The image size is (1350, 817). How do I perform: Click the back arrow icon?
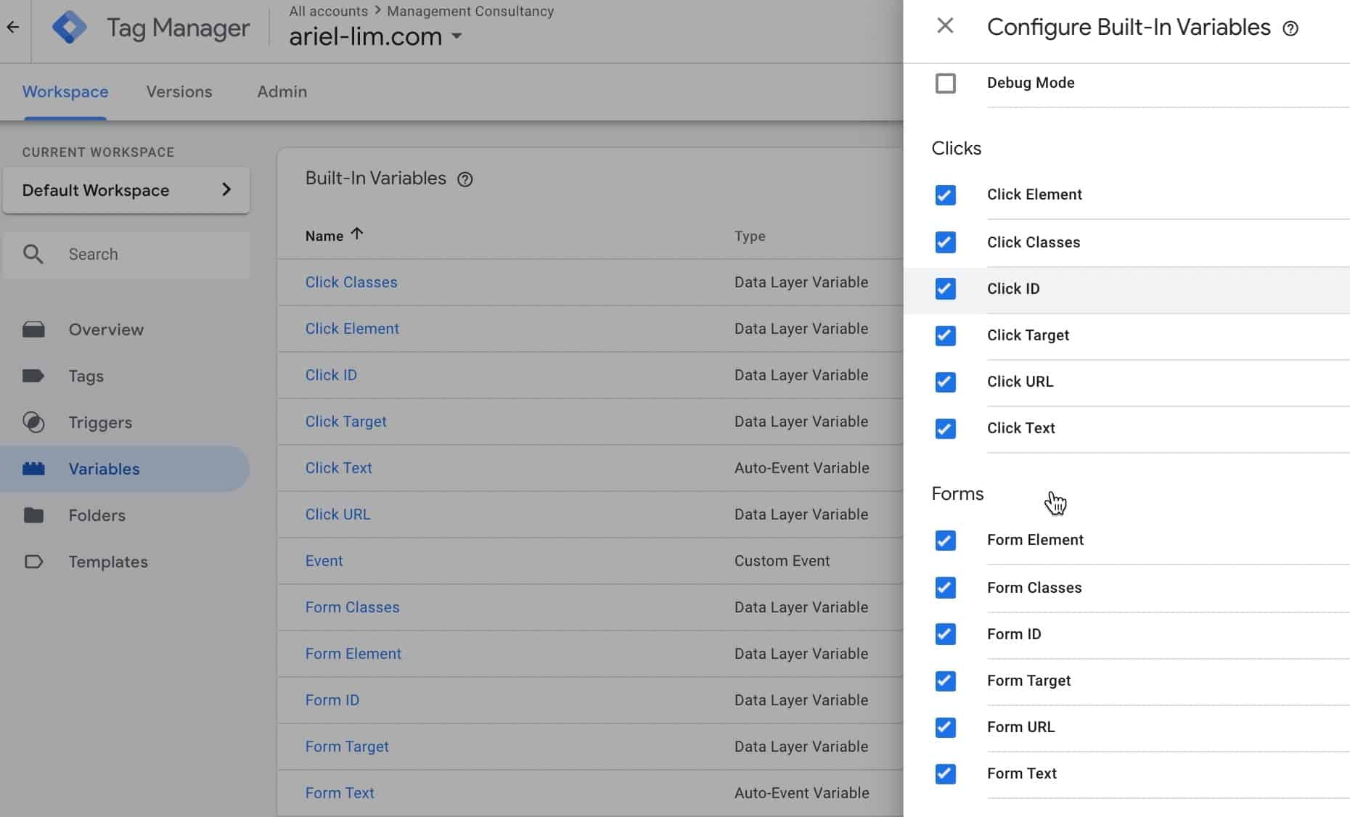coord(13,28)
